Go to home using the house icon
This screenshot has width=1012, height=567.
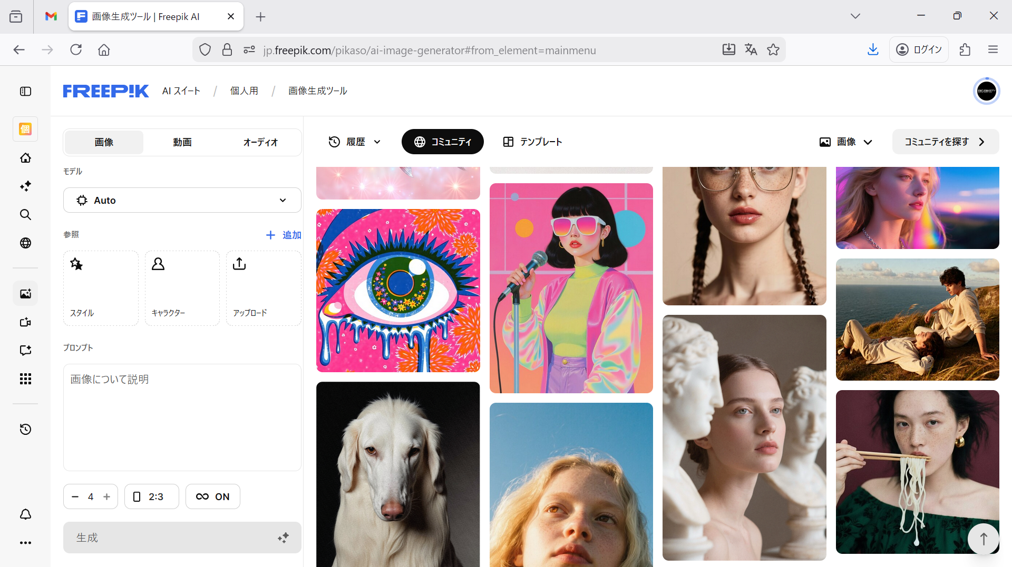pyautogui.click(x=25, y=158)
